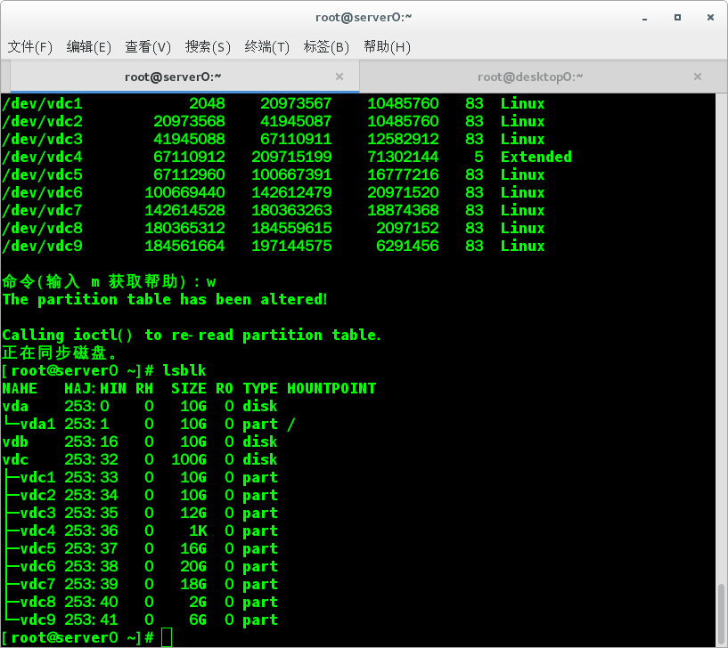Close the root@server0 tab
This screenshot has height=648, width=728.
[x=339, y=77]
